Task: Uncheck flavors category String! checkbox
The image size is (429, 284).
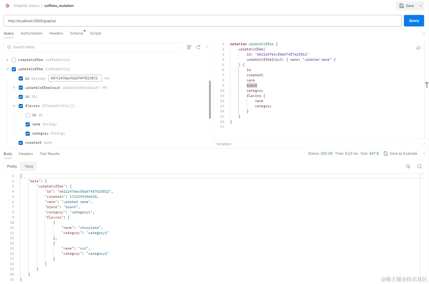Action: tap(28, 134)
